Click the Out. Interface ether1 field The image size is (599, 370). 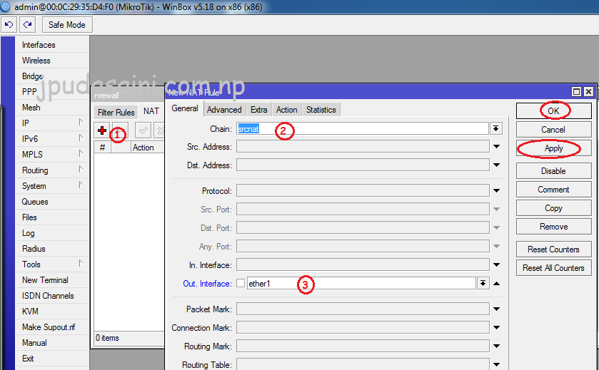click(x=361, y=283)
